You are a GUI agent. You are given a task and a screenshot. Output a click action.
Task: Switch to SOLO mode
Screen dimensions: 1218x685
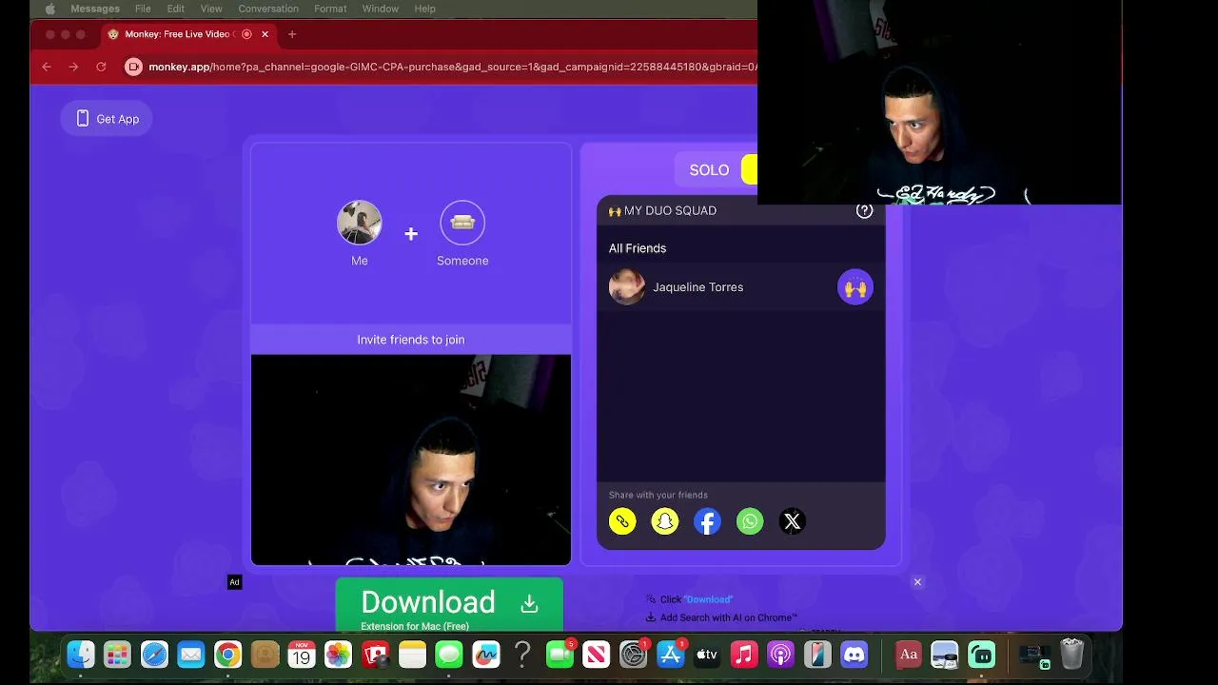click(709, 170)
